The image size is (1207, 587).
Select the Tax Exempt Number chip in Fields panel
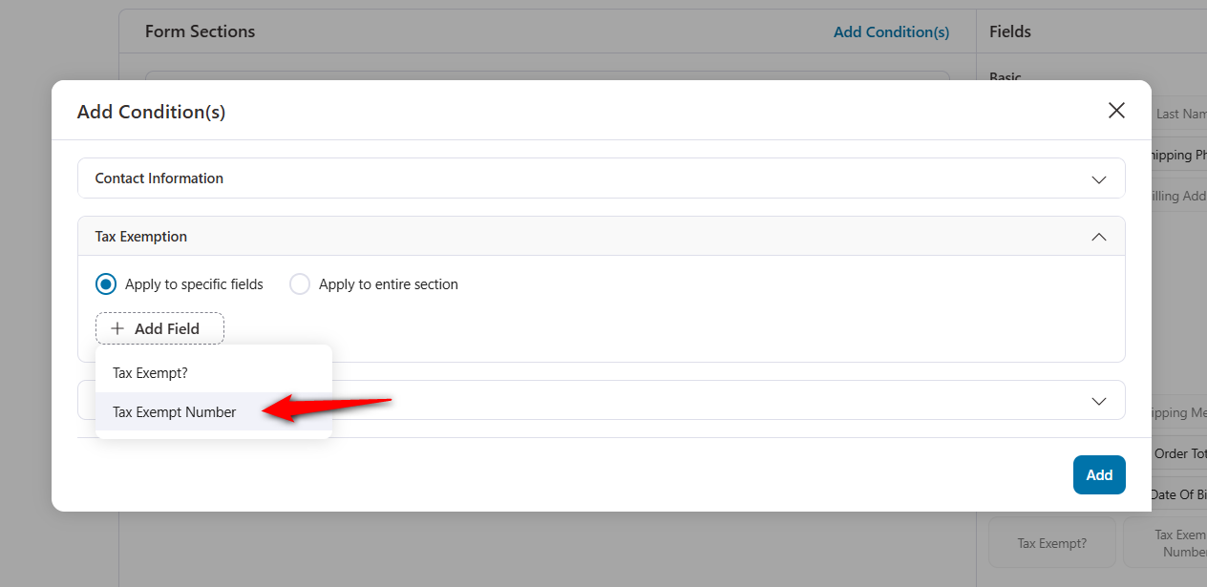[x=1181, y=540]
